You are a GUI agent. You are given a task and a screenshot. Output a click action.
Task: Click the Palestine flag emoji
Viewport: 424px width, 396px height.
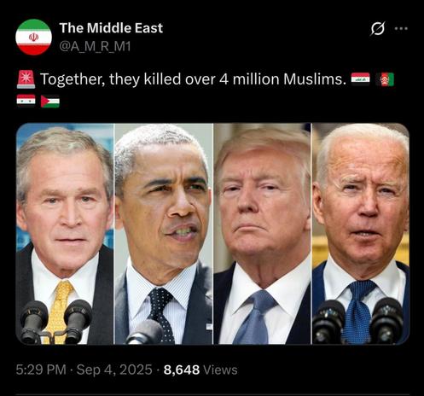pos(50,102)
